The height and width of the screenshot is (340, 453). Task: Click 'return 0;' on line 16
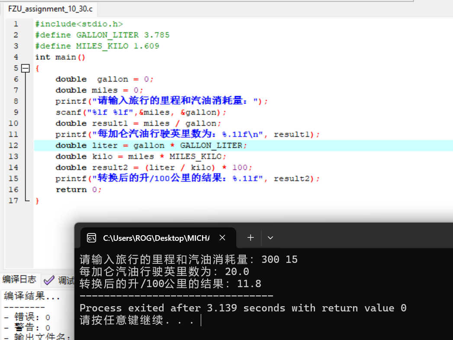(x=78, y=190)
